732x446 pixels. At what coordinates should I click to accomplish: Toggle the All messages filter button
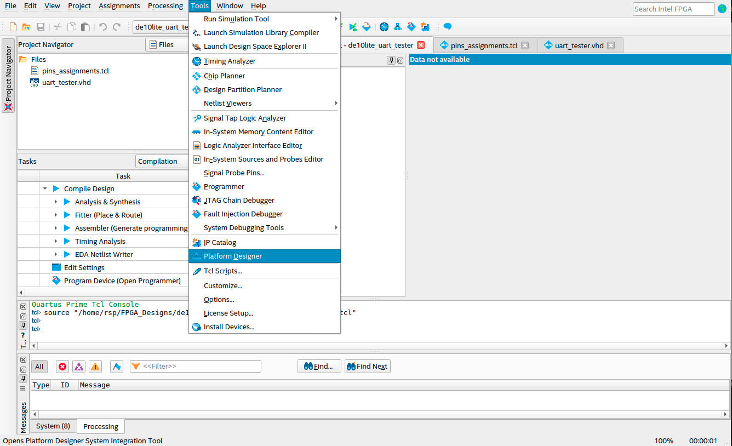coord(39,367)
